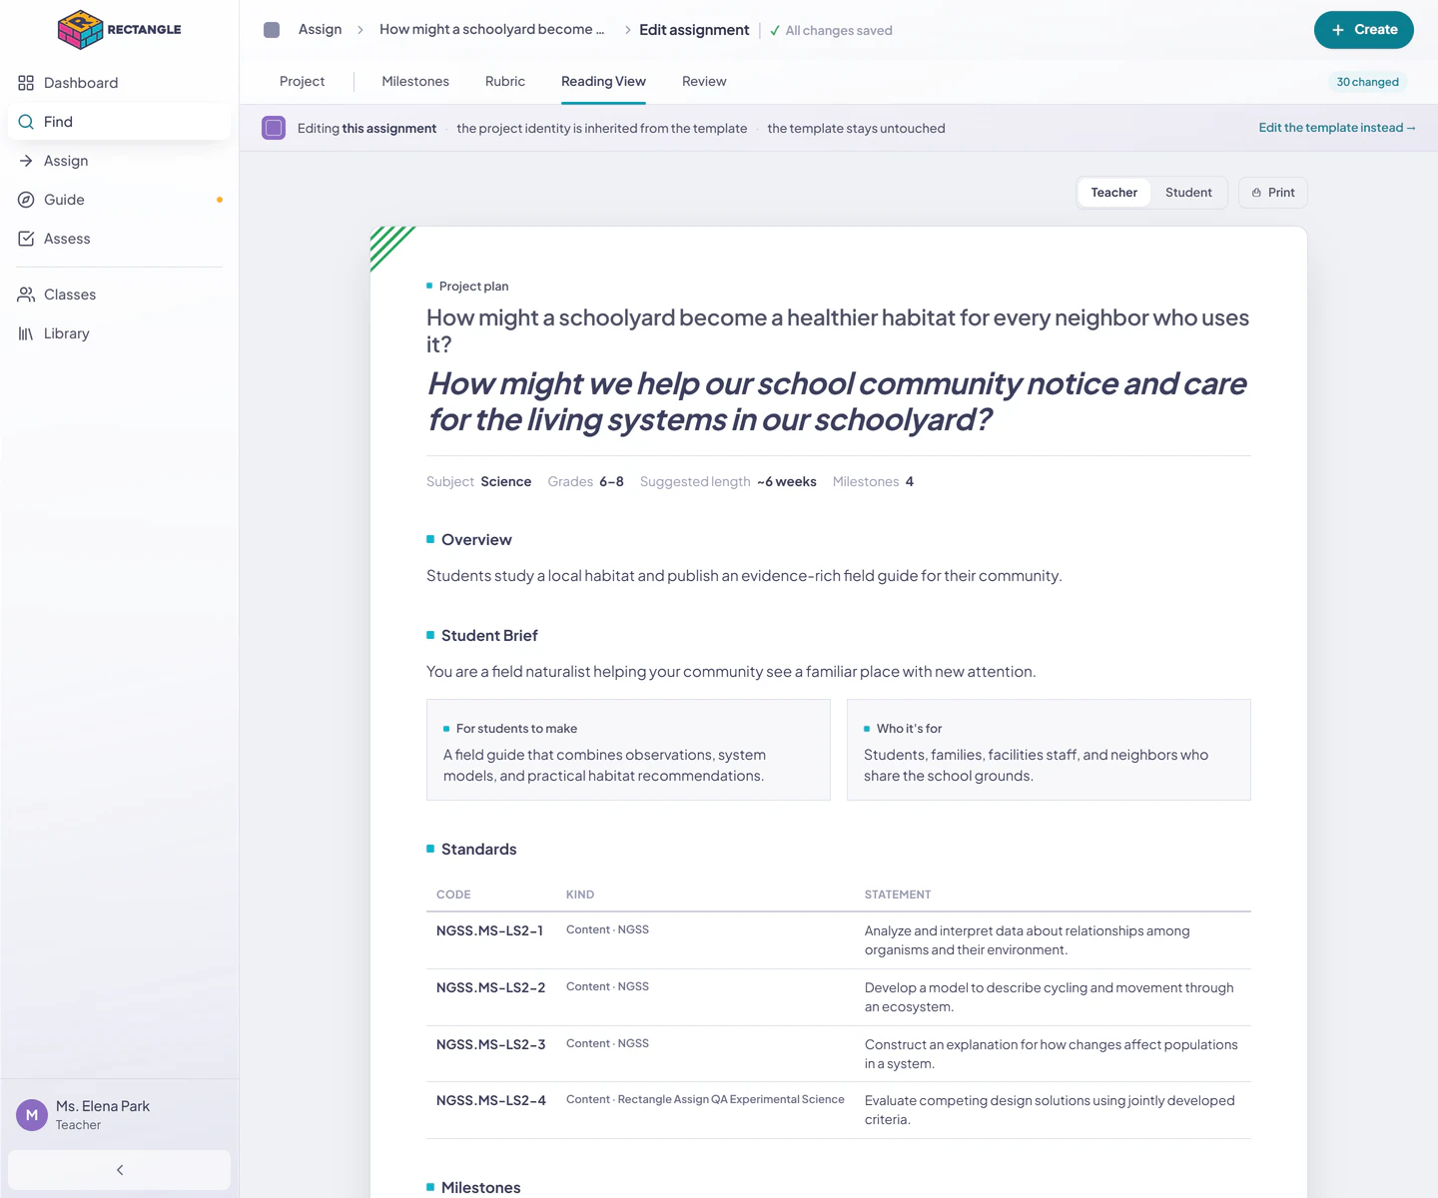
Task: Click the Guide compass icon
Action: click(26, 200)
